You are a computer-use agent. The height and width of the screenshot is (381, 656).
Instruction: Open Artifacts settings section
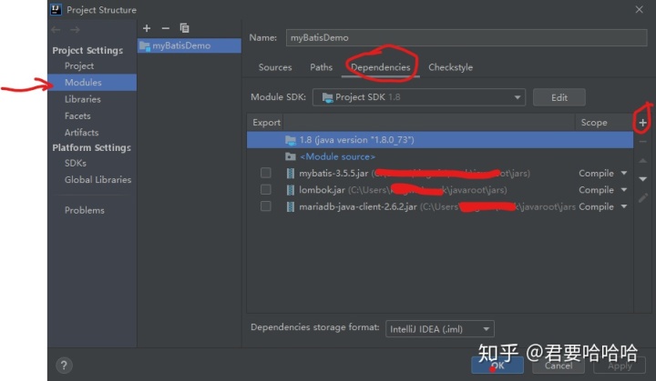tap(82, 133)
